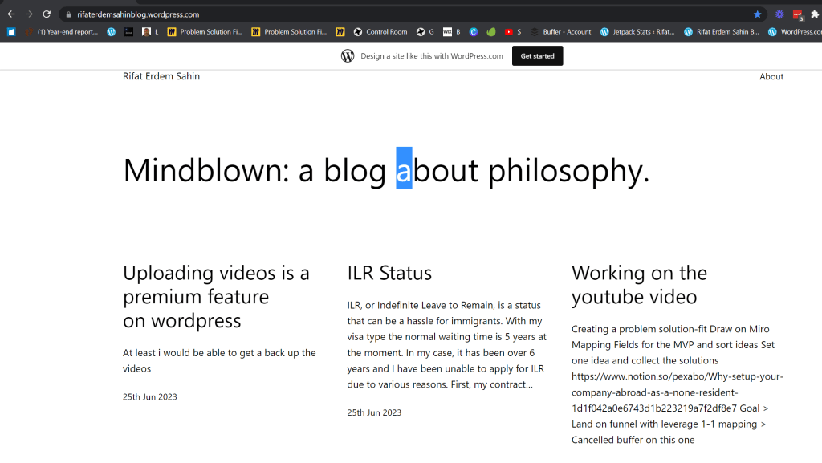Open the Uploading videos is a premium feature post
The image size is (822, 463).
coord(216,296)
